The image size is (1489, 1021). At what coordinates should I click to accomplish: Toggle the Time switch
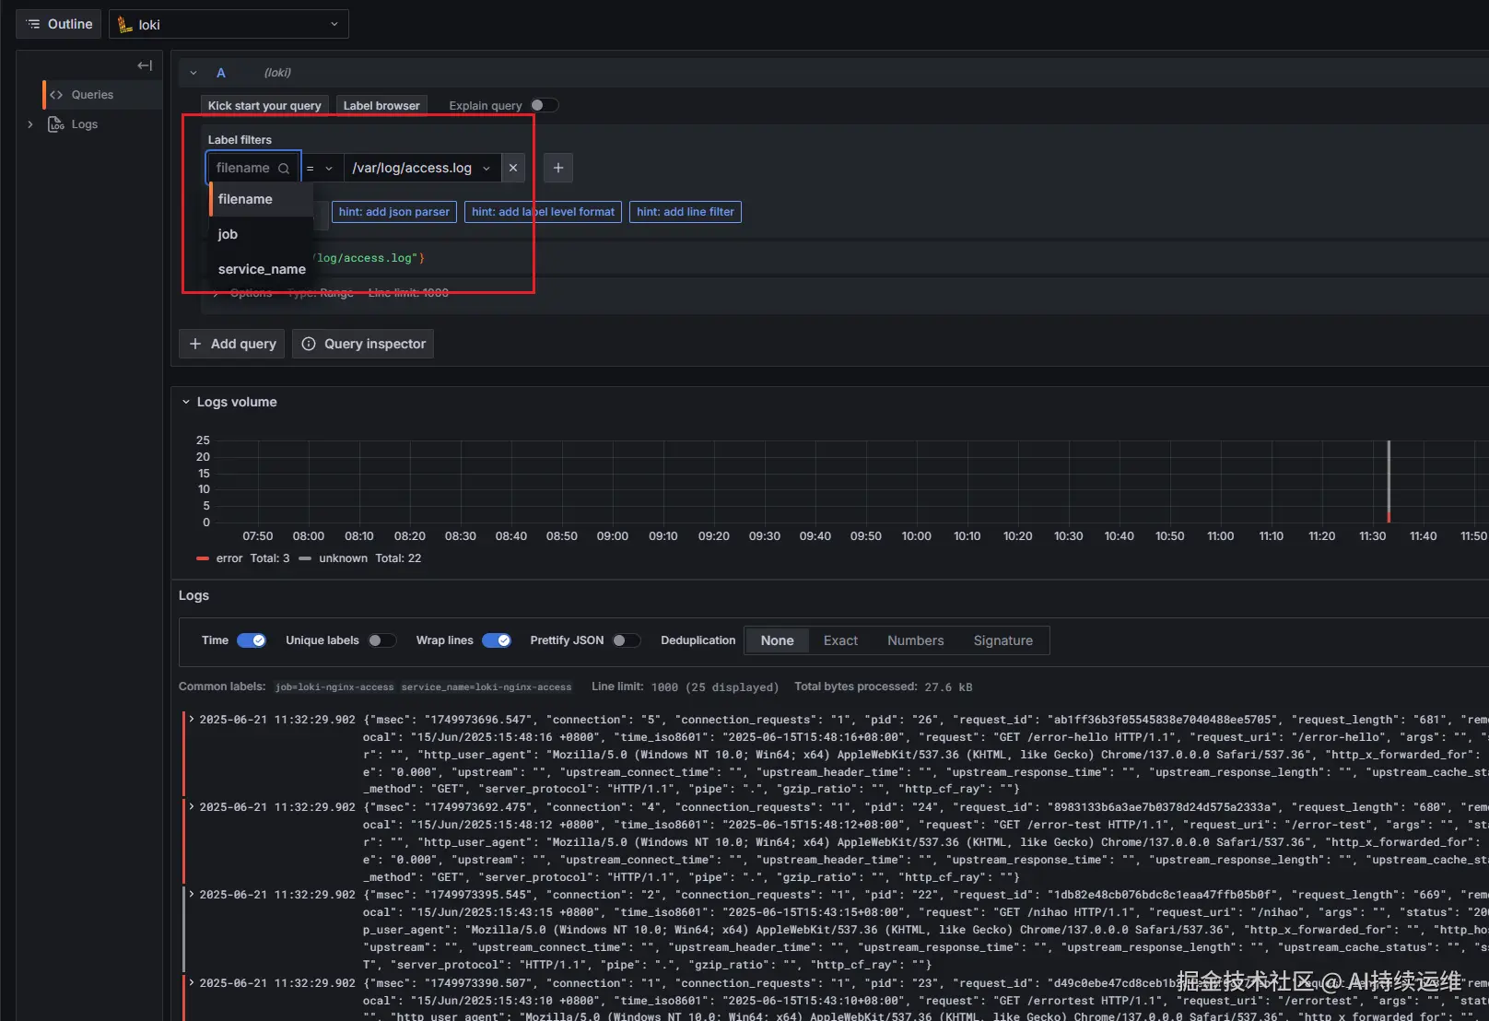252,640
